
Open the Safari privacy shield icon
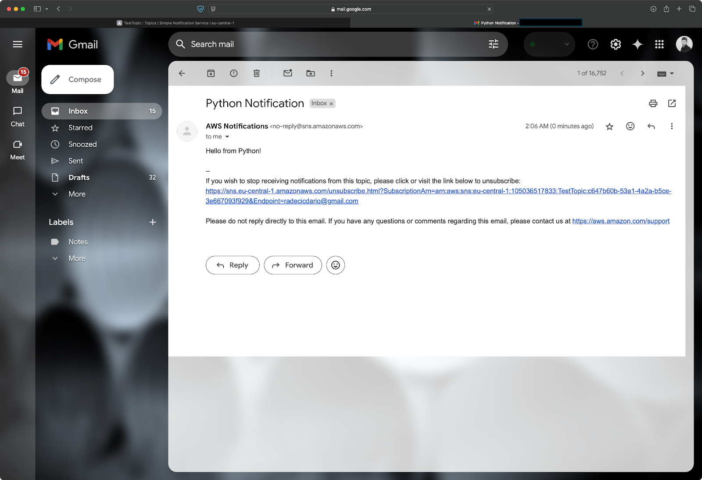201,9
